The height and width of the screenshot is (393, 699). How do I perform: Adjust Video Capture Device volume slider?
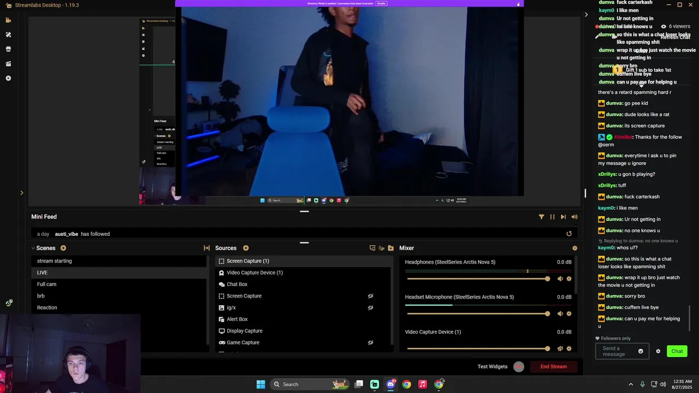pos(477,348)
